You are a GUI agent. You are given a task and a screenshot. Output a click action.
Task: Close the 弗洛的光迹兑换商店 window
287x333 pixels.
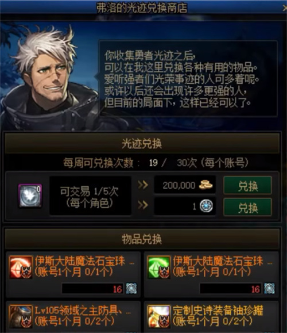285,8
